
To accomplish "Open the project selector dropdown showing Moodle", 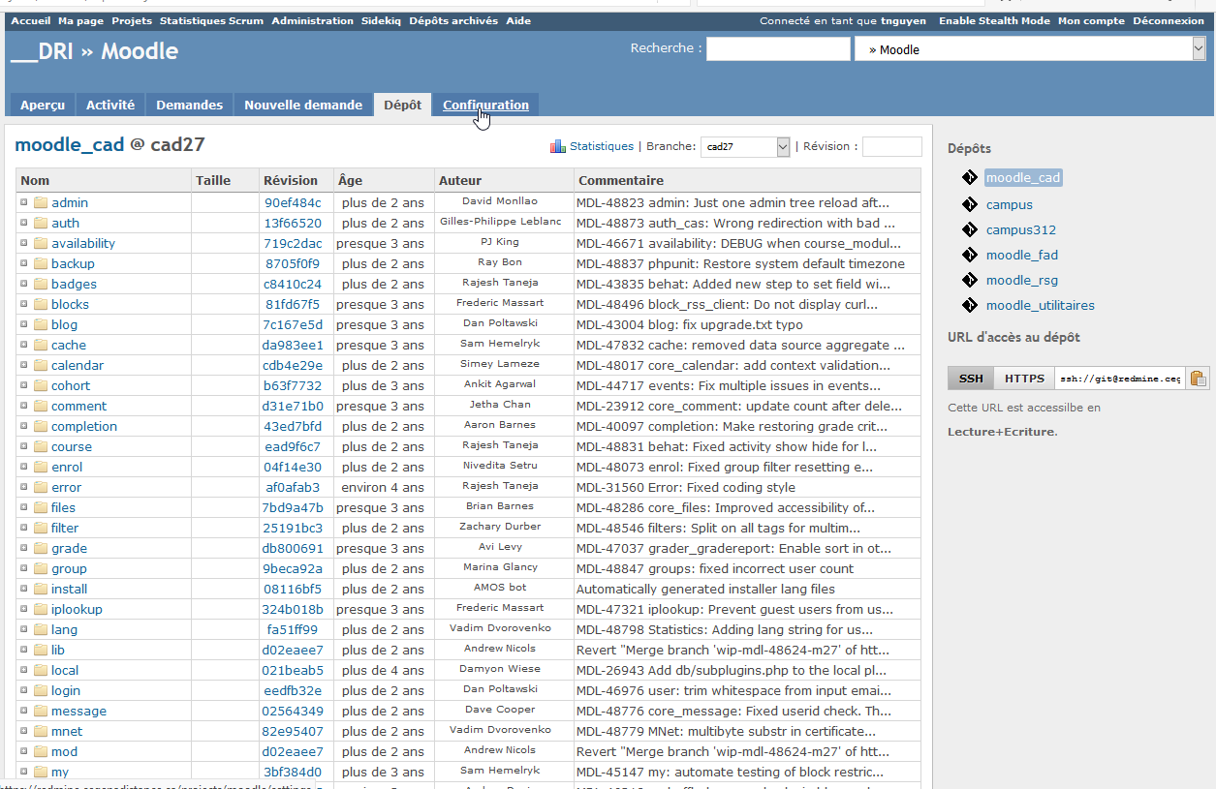I will pos(1030,49).
